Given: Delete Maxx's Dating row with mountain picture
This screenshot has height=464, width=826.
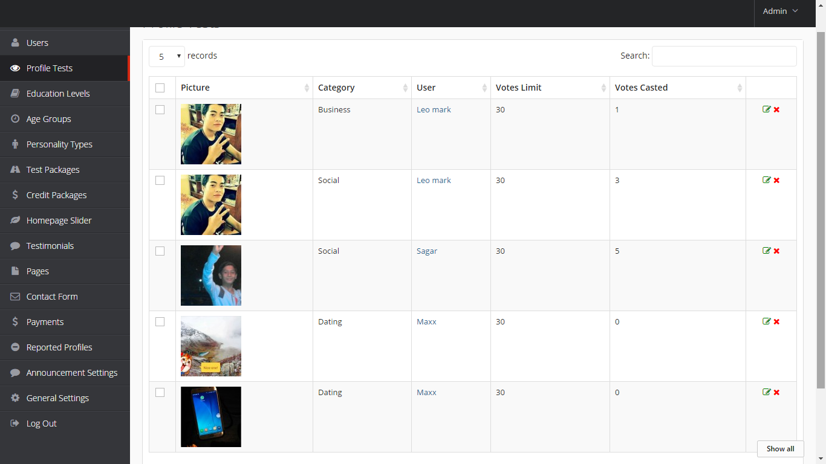Looking at the screenshot, I should point(776,321).
